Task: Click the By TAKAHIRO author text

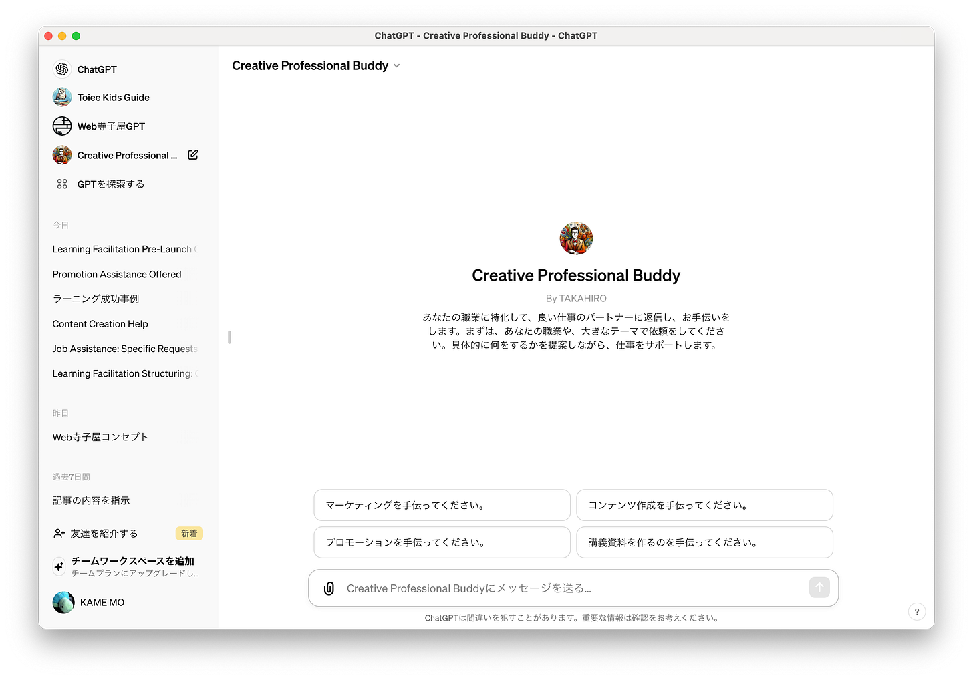Action: 576,299
